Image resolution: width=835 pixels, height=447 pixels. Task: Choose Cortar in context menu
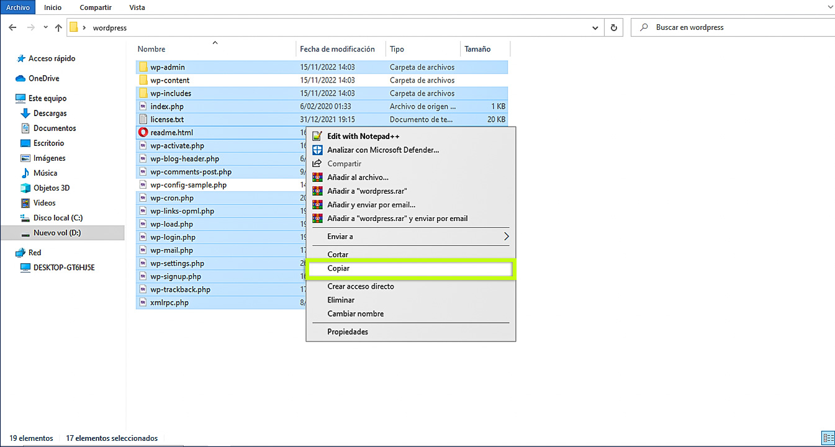410,254
